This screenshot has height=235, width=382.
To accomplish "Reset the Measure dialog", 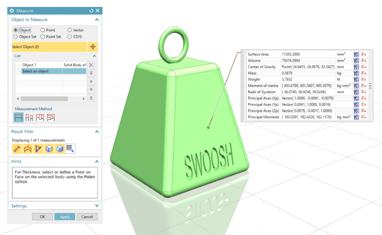I will 91,11.
